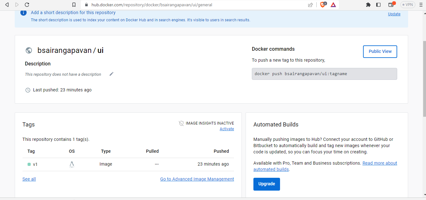Screen dimensions: 426x200
Task: Click the Public View button
Action: [380, 51]
